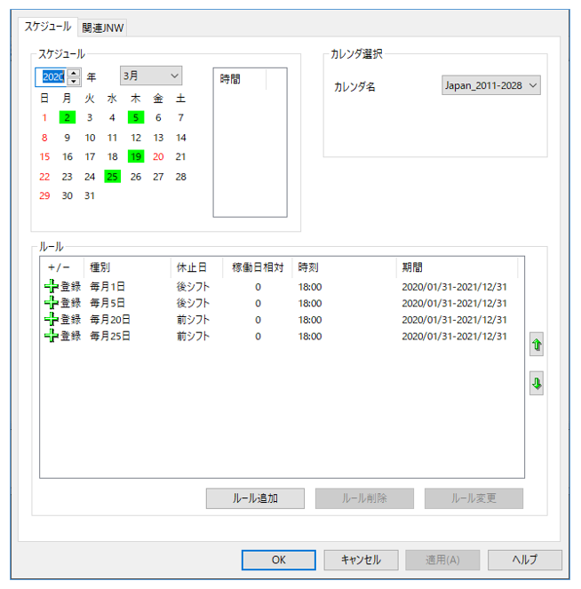Select the スケジュール tab
581x589 pixels.
pos(48,27)
